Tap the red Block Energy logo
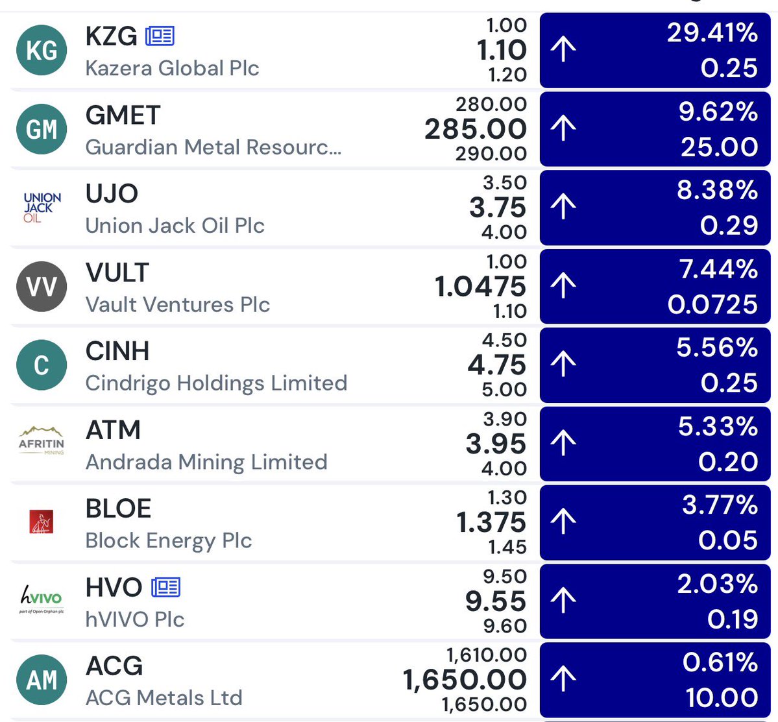 42,522
